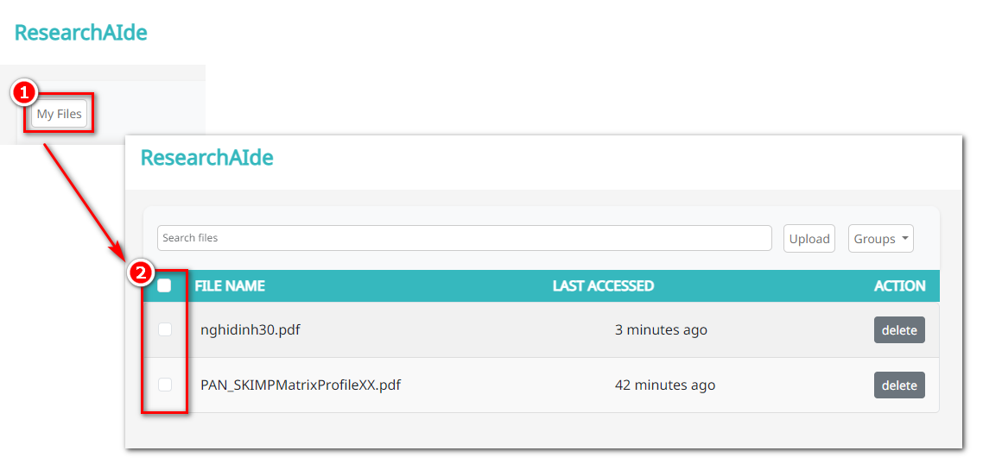Viewport: 983px width, 476px height.
Task: Check the box for nghidinh30.pdf
Action: click(165, 329)
